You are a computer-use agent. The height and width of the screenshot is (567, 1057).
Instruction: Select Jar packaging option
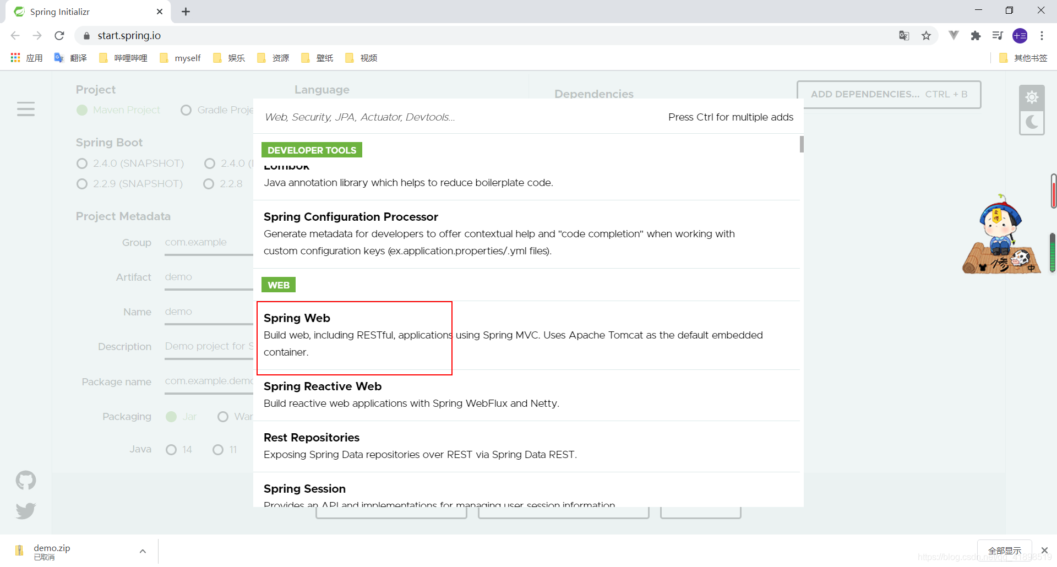click(171, 417)
